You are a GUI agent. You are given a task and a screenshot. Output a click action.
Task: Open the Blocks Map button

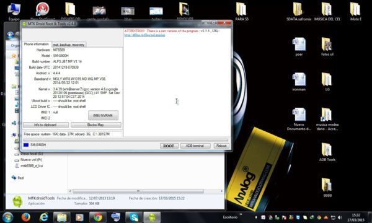(95, 125)
